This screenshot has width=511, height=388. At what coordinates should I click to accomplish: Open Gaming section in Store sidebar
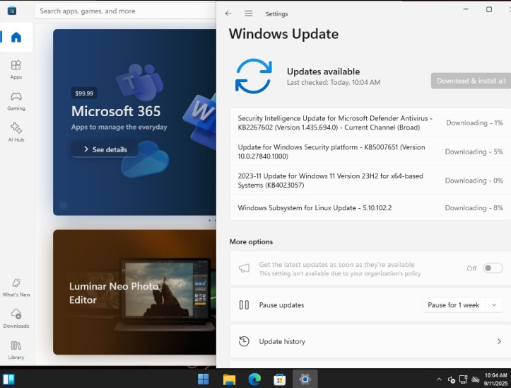click(16, 101)
